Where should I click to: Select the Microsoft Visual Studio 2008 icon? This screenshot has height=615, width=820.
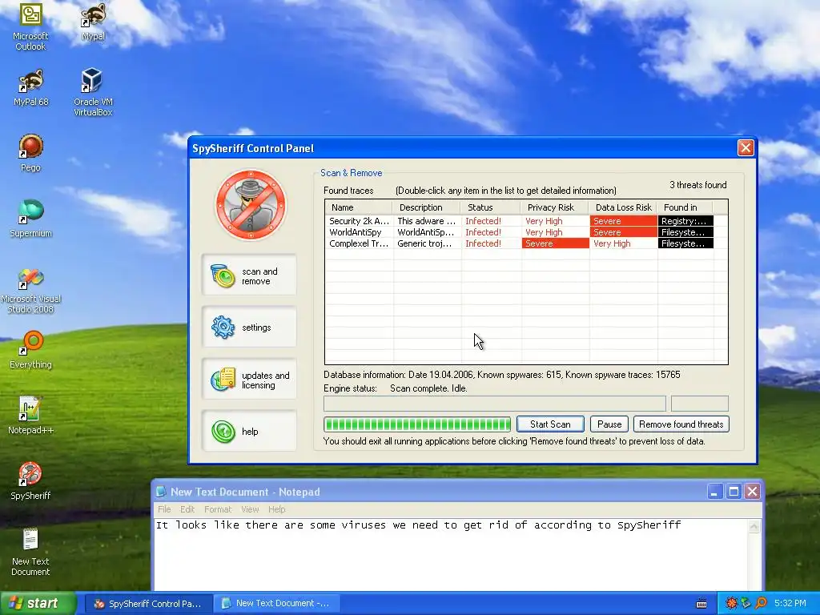click(x=31, y=291)
